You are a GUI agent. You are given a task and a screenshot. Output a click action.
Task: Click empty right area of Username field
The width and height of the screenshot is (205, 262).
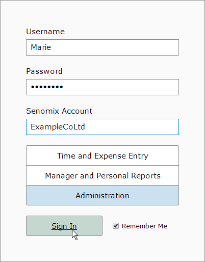pyautogui.click(x=136, y=47)
